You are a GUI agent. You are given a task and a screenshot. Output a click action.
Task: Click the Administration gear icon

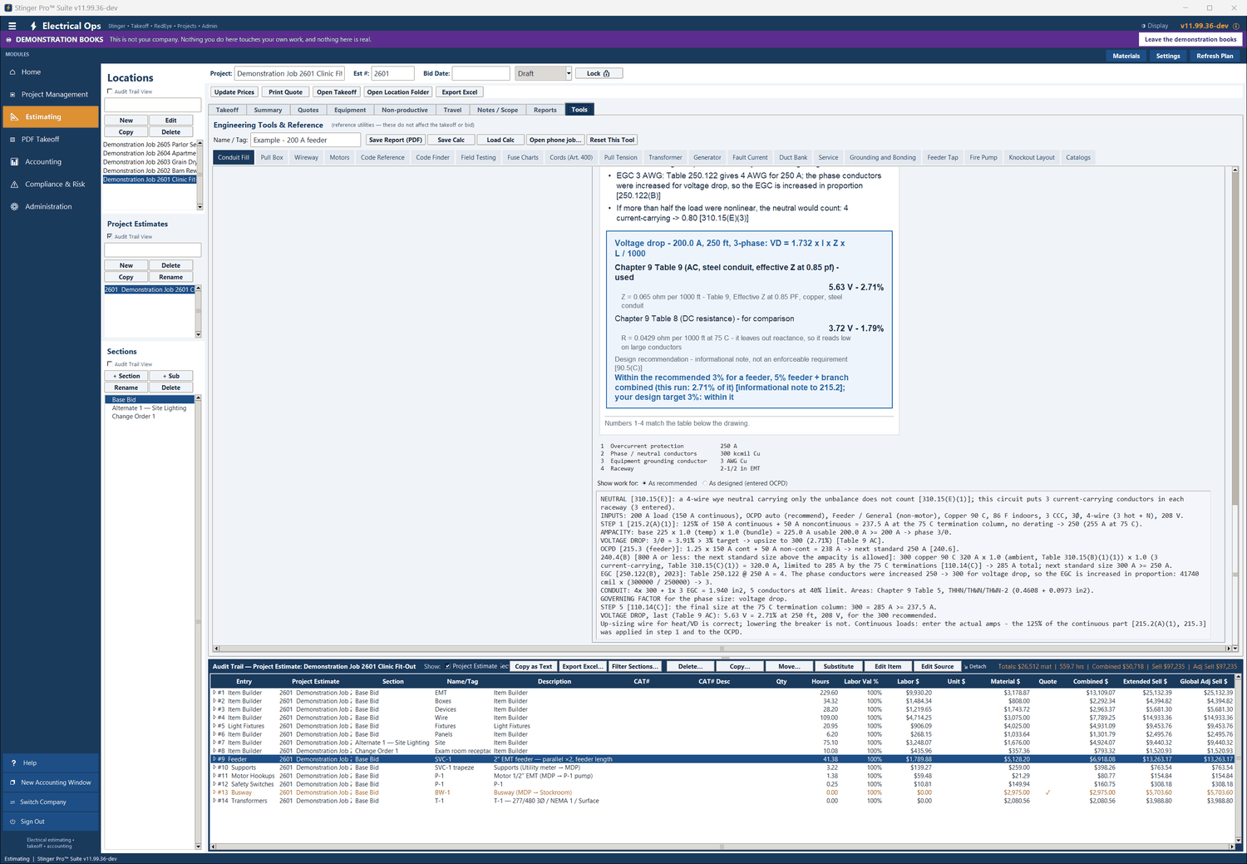(x=14, y=207)
